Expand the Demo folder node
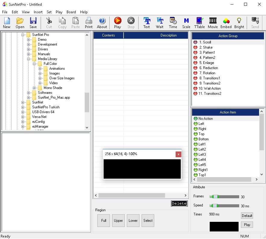The height and width of the screenshot is (239, 266). coord(28,40)
